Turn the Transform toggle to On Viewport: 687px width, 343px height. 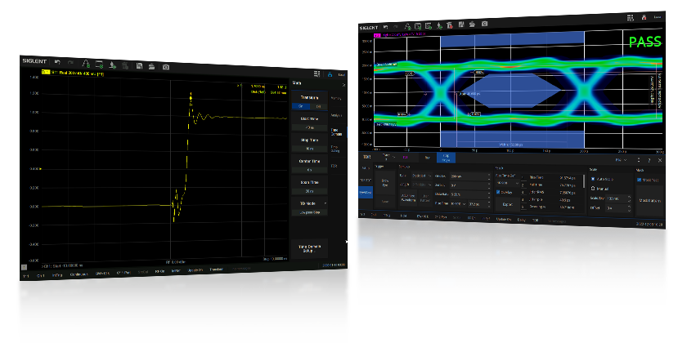coord(303,106)
